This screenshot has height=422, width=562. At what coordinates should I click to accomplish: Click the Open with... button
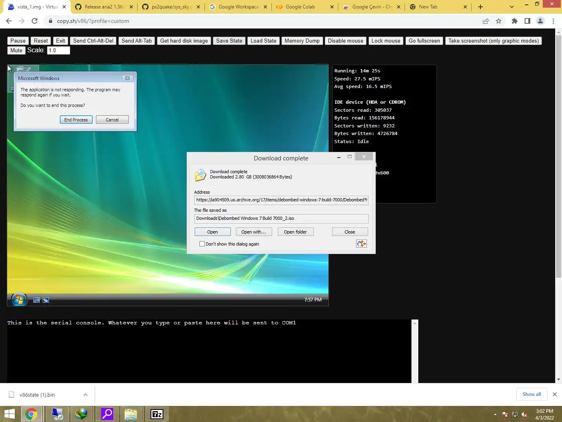[254, 232]
